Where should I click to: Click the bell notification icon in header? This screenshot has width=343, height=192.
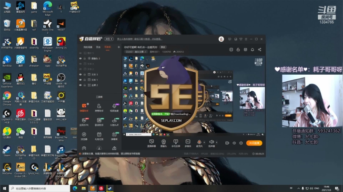[252, 50]
